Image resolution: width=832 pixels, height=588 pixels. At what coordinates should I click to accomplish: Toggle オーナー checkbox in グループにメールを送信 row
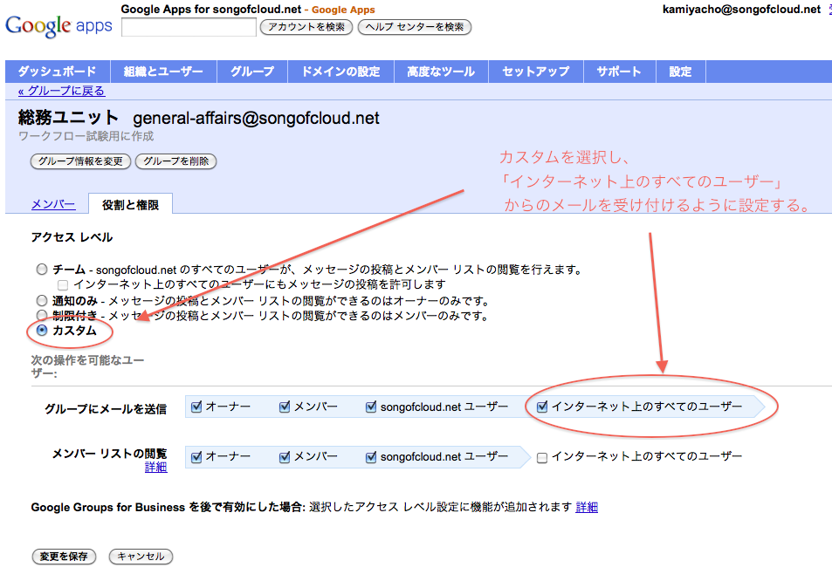(196, 407)
